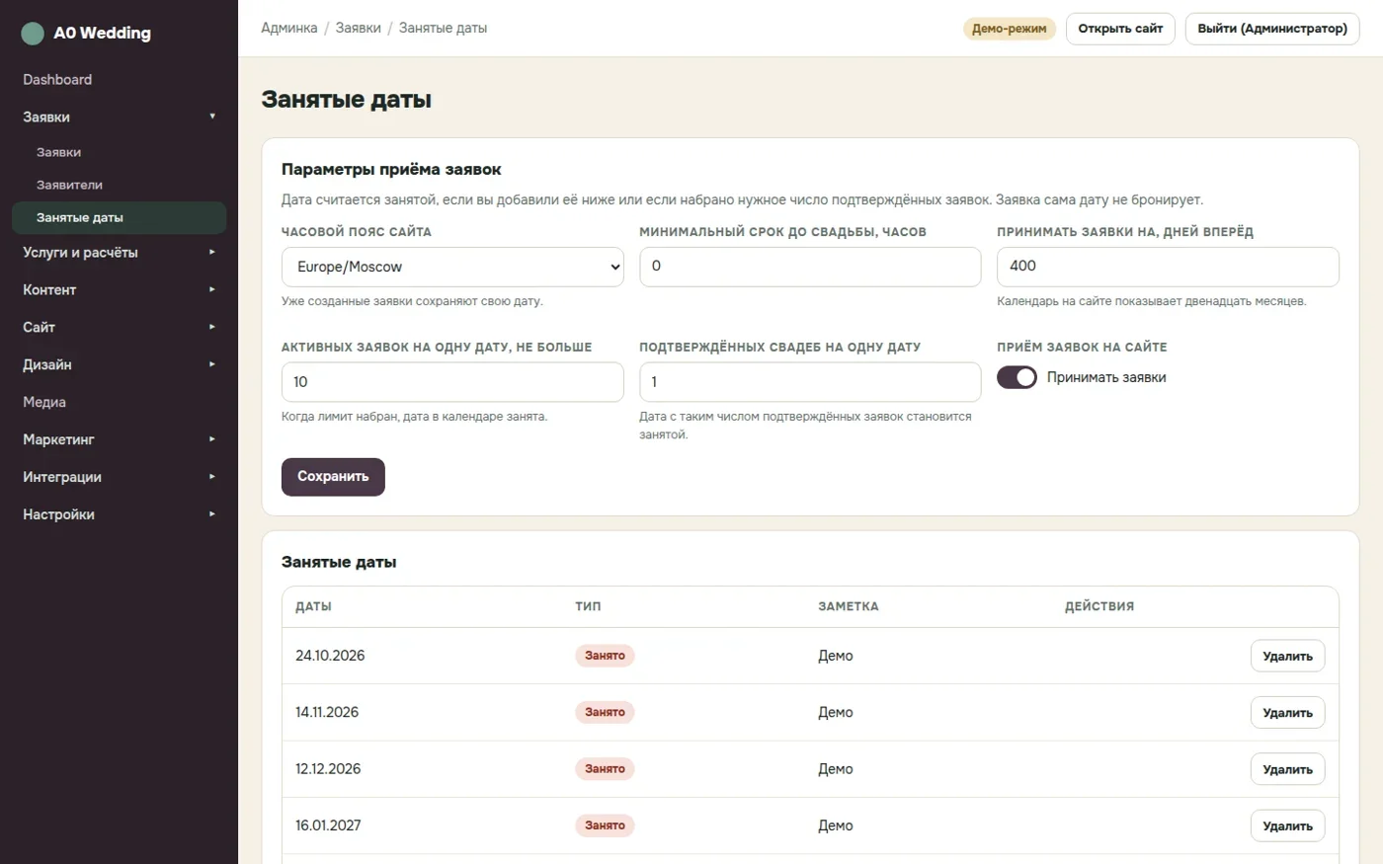1383x864 pixels.
Task: Focus the Принимать заявки на, дней вперёд field
Action: [1168, 267]
